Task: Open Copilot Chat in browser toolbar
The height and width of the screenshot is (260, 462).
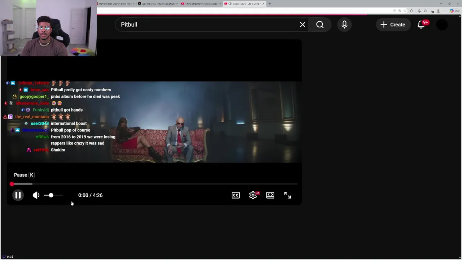Action: [x=454, y=11]
